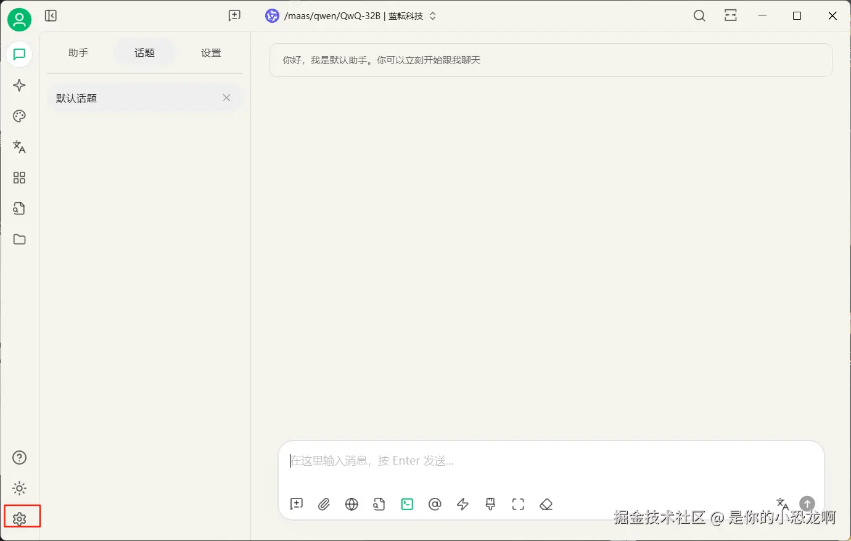851x541 pixels.
Task: Minimize the window
Action: (x=763, y=16)
